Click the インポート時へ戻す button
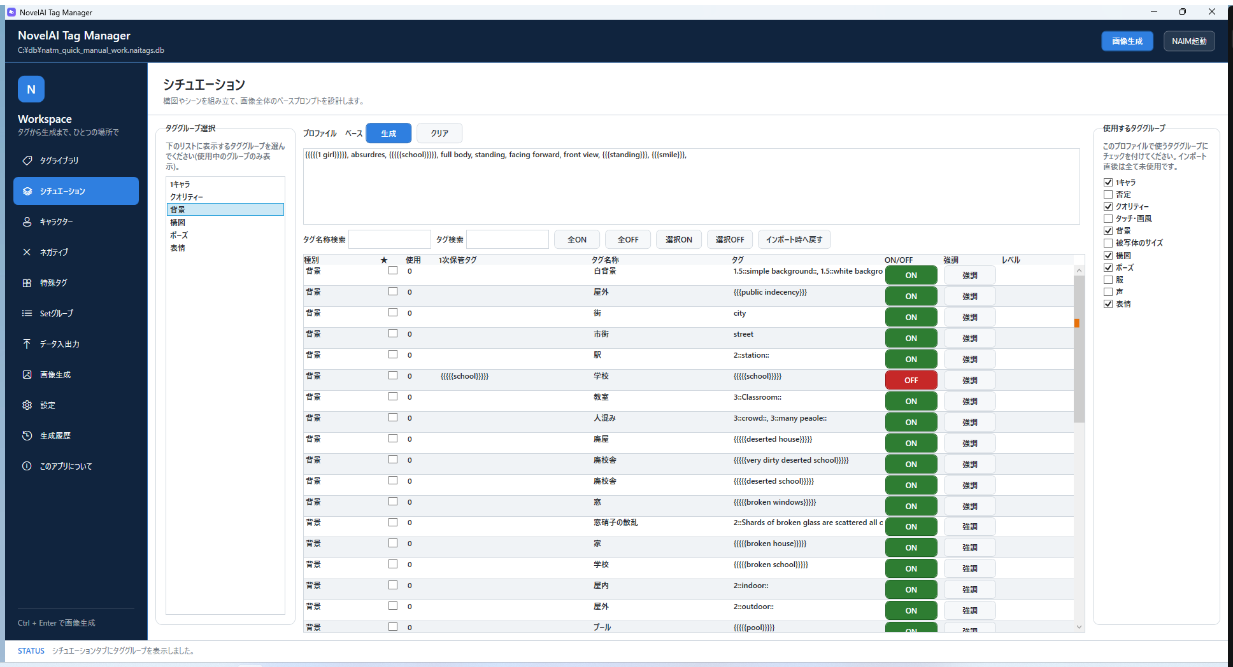The image size is (1233, 667). coord(794,239)
